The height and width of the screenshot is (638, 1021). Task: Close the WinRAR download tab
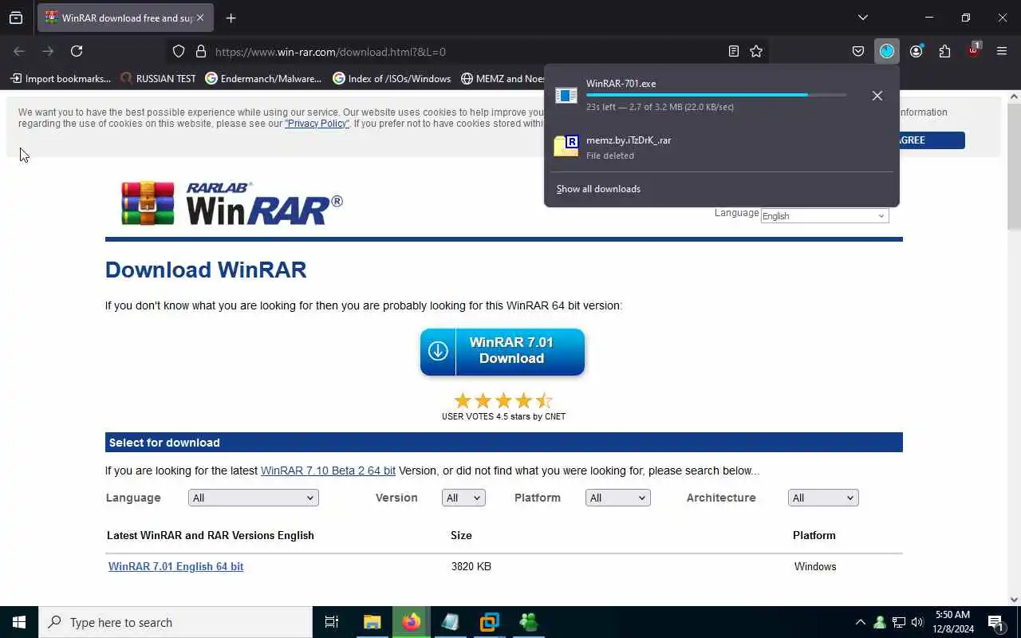pos(199,18)
